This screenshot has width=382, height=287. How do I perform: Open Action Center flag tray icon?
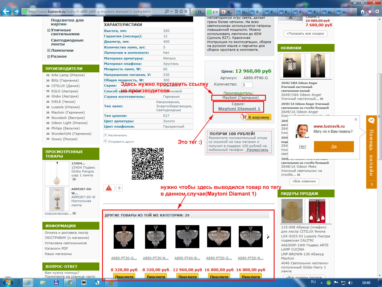click(336, 283)
